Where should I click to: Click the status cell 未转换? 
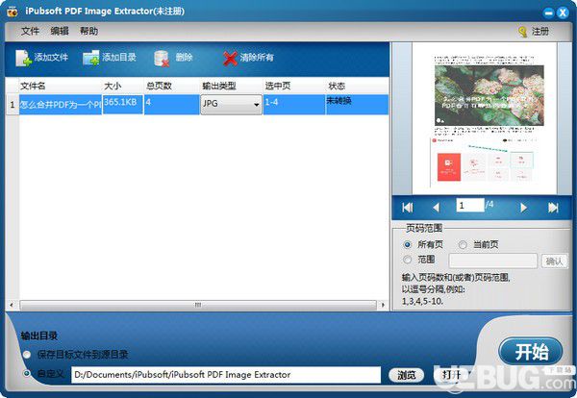coord(357,105)
